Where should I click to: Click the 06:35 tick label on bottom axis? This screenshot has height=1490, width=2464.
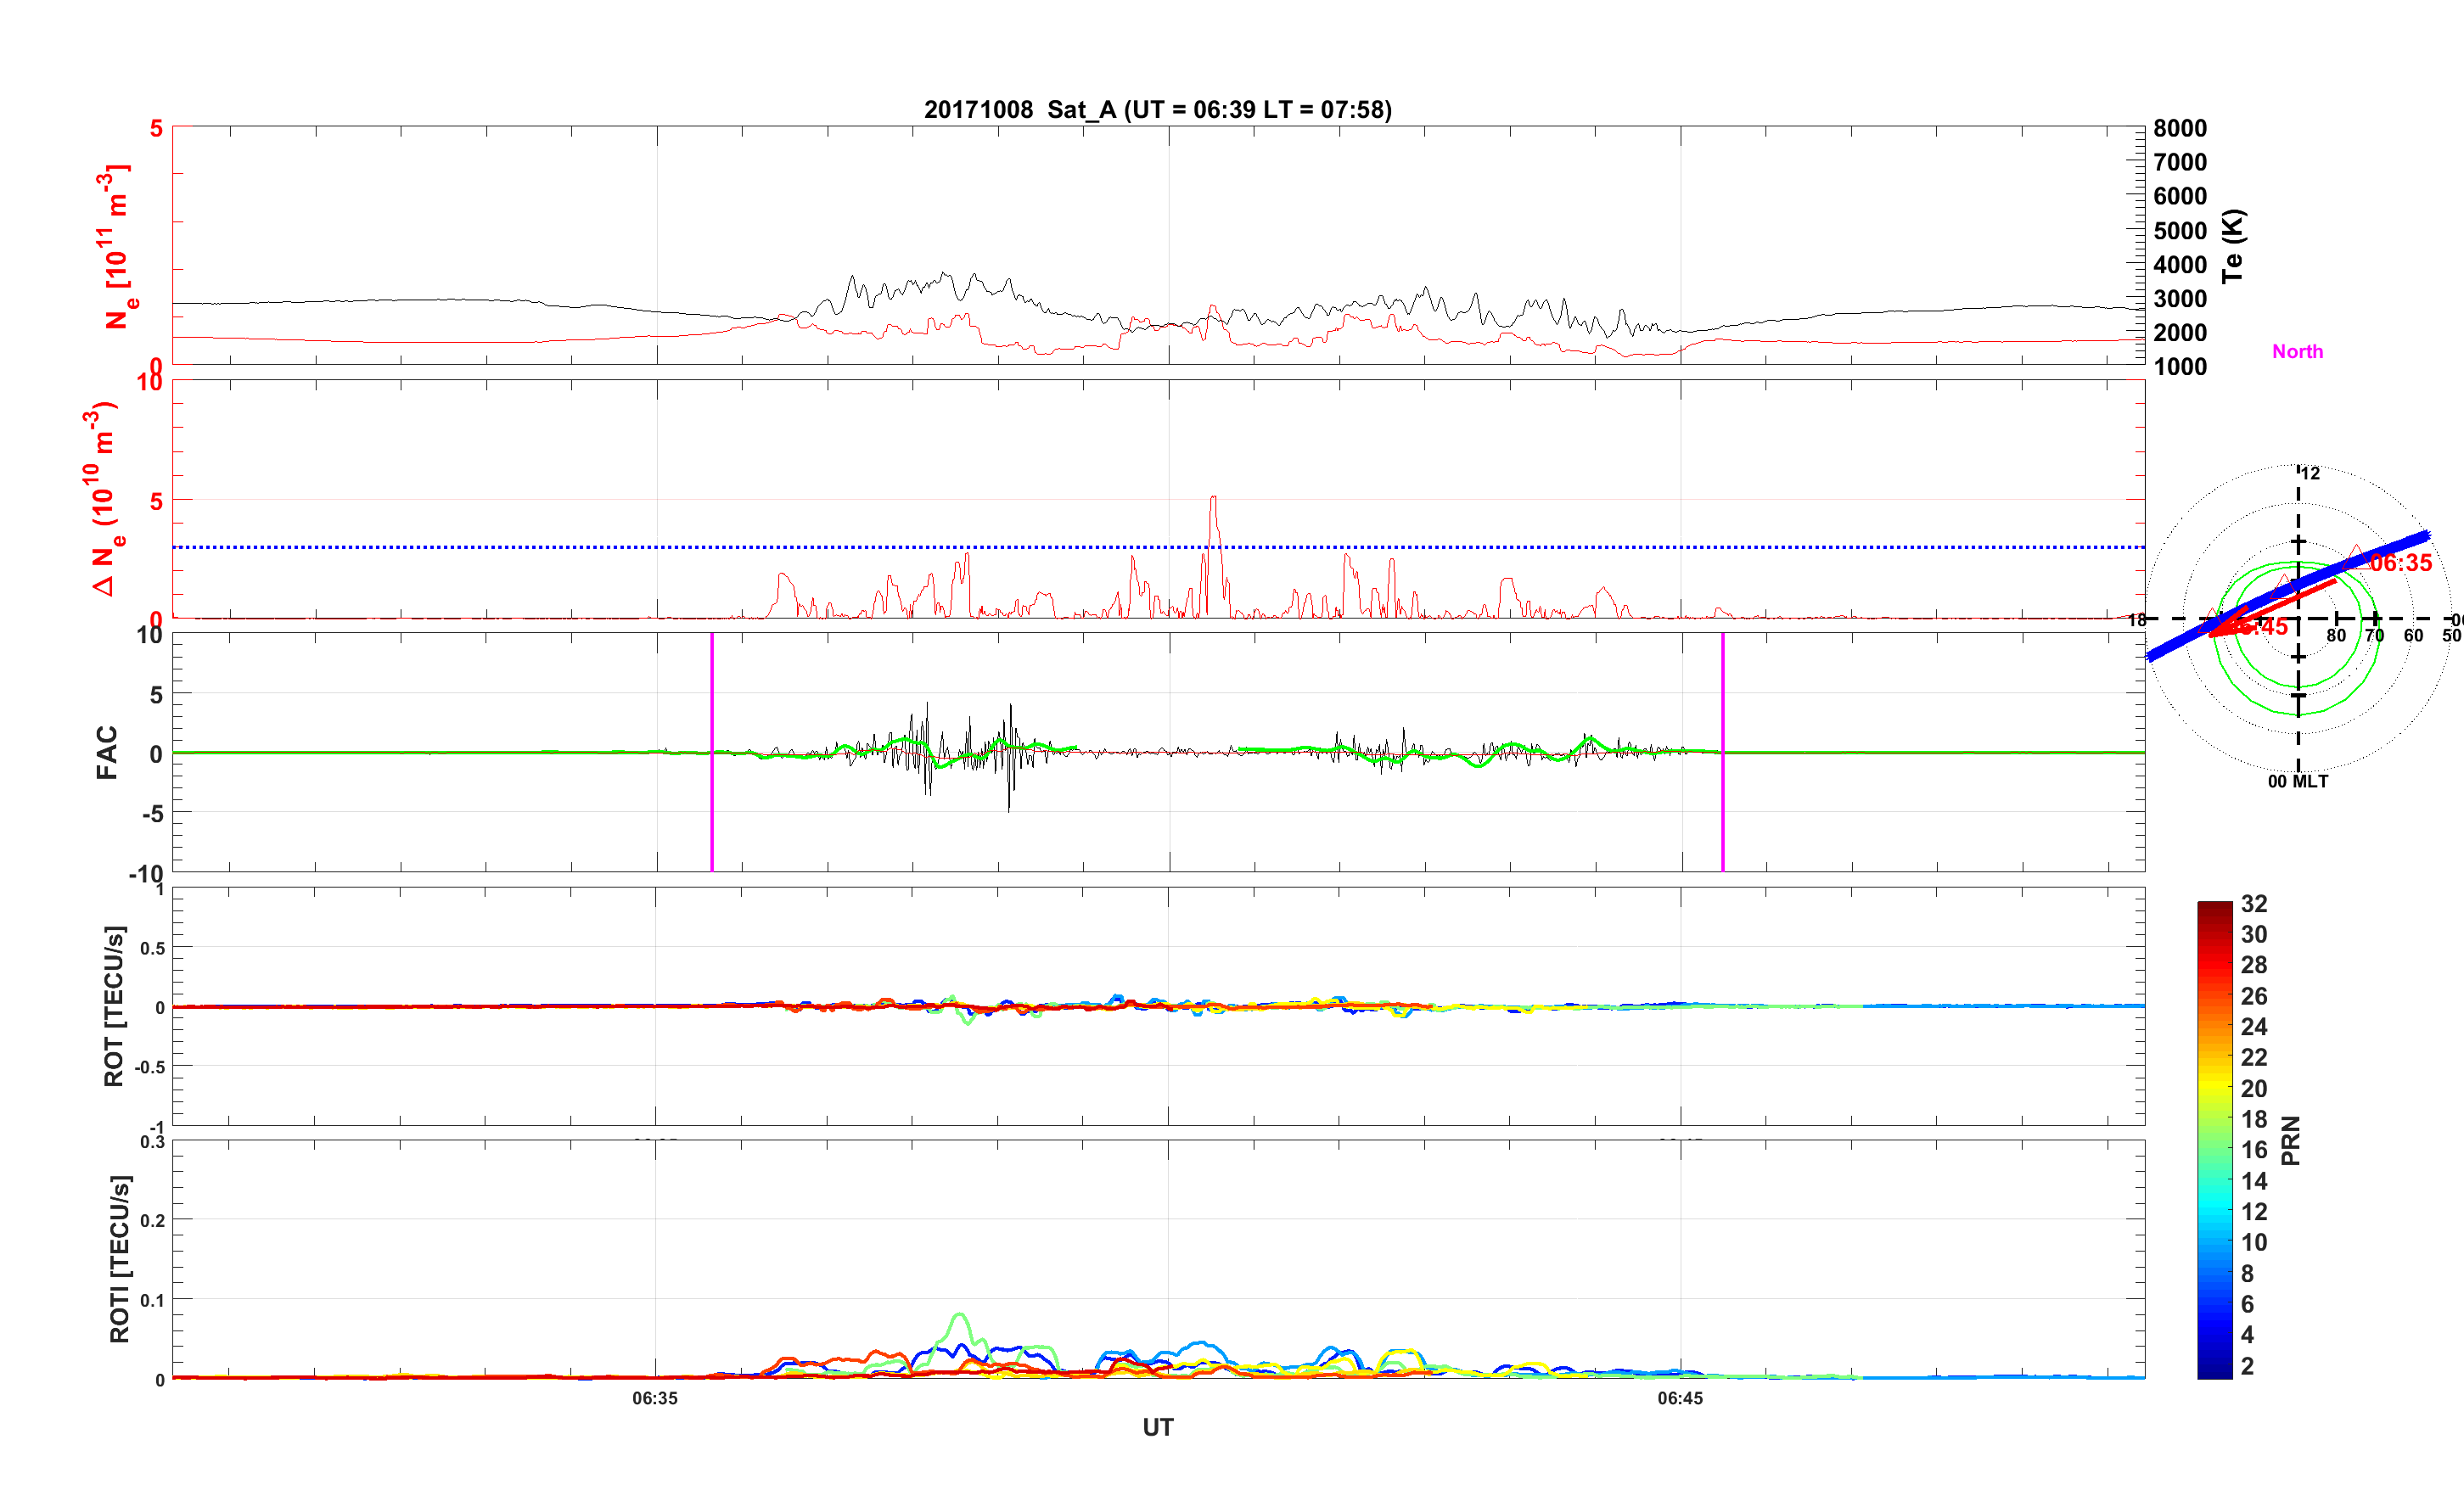click(x=655, y=1398)
